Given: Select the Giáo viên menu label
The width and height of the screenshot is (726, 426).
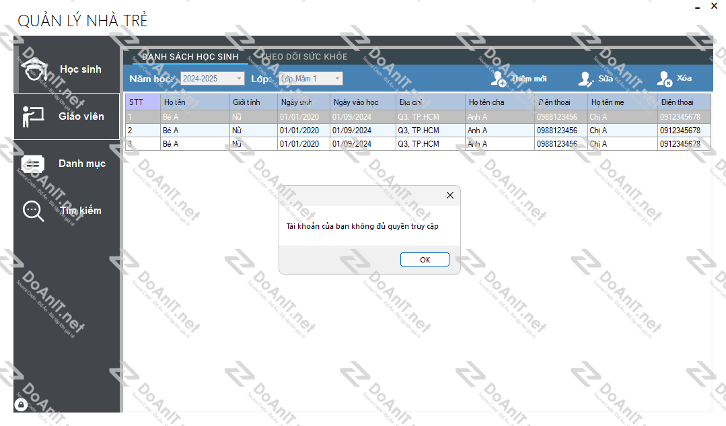Looking at the screenshot, I should coord(81,116).
